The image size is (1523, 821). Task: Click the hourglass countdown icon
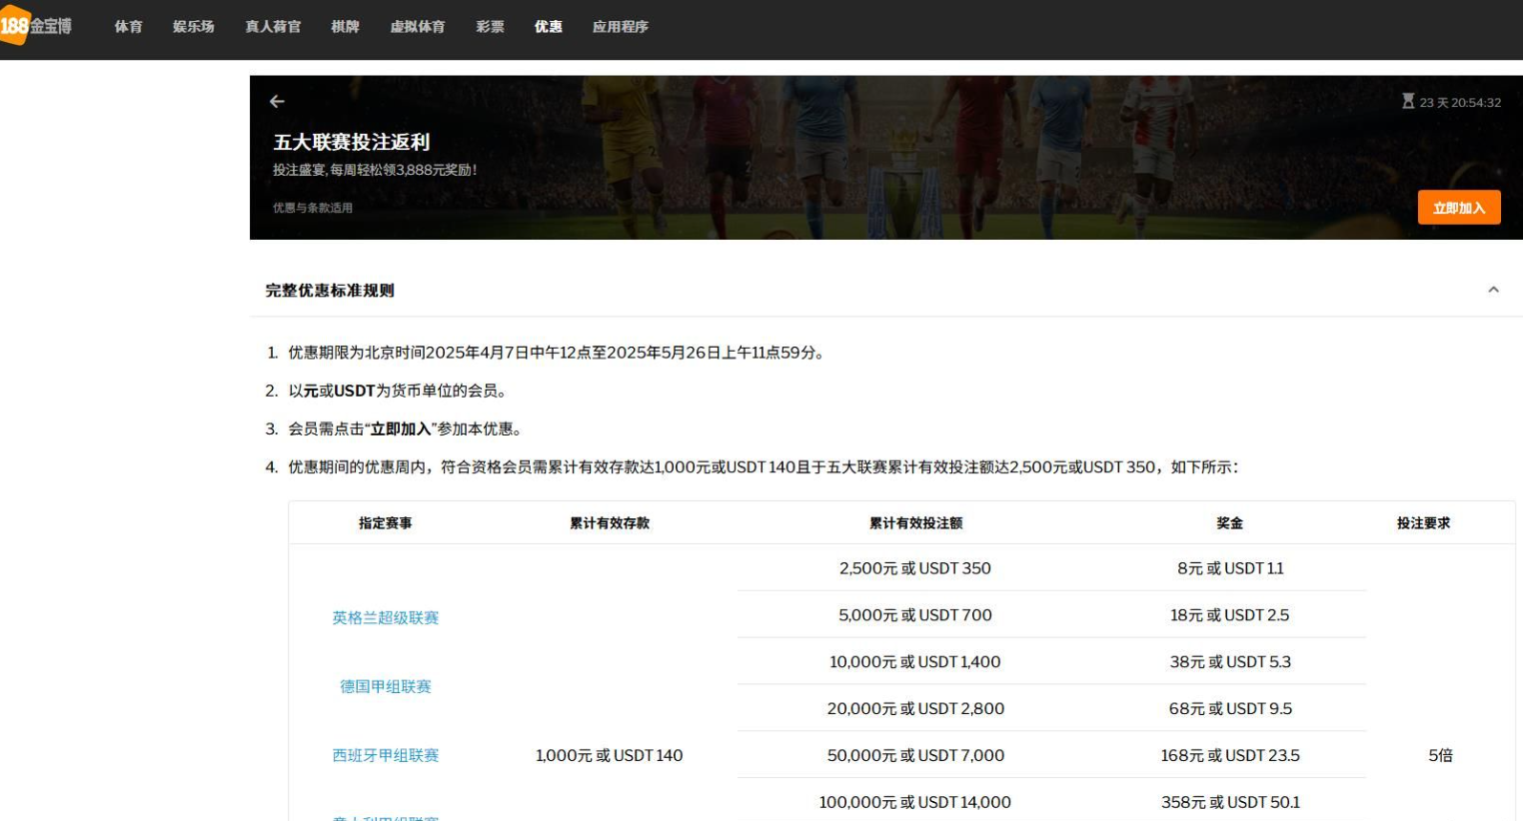(x=1408, y=102)
